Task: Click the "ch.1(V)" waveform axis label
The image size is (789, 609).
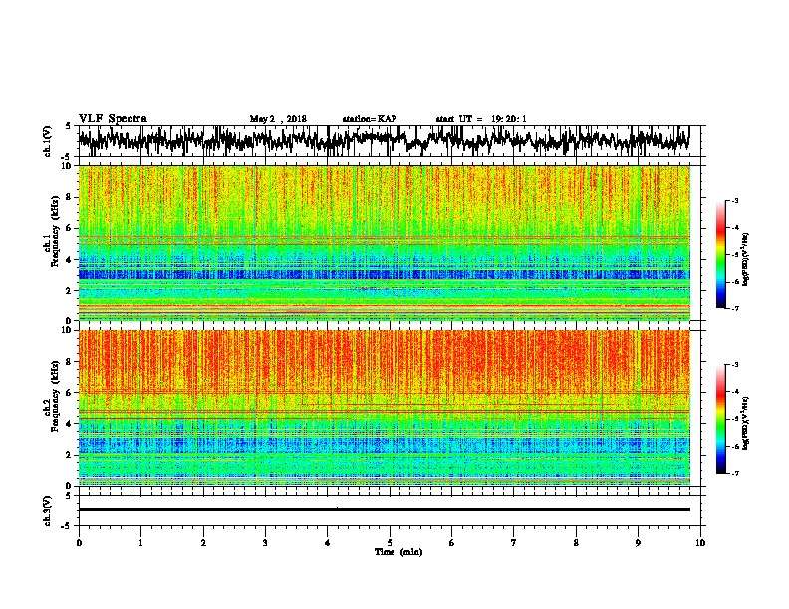Action: click(48, 141)
